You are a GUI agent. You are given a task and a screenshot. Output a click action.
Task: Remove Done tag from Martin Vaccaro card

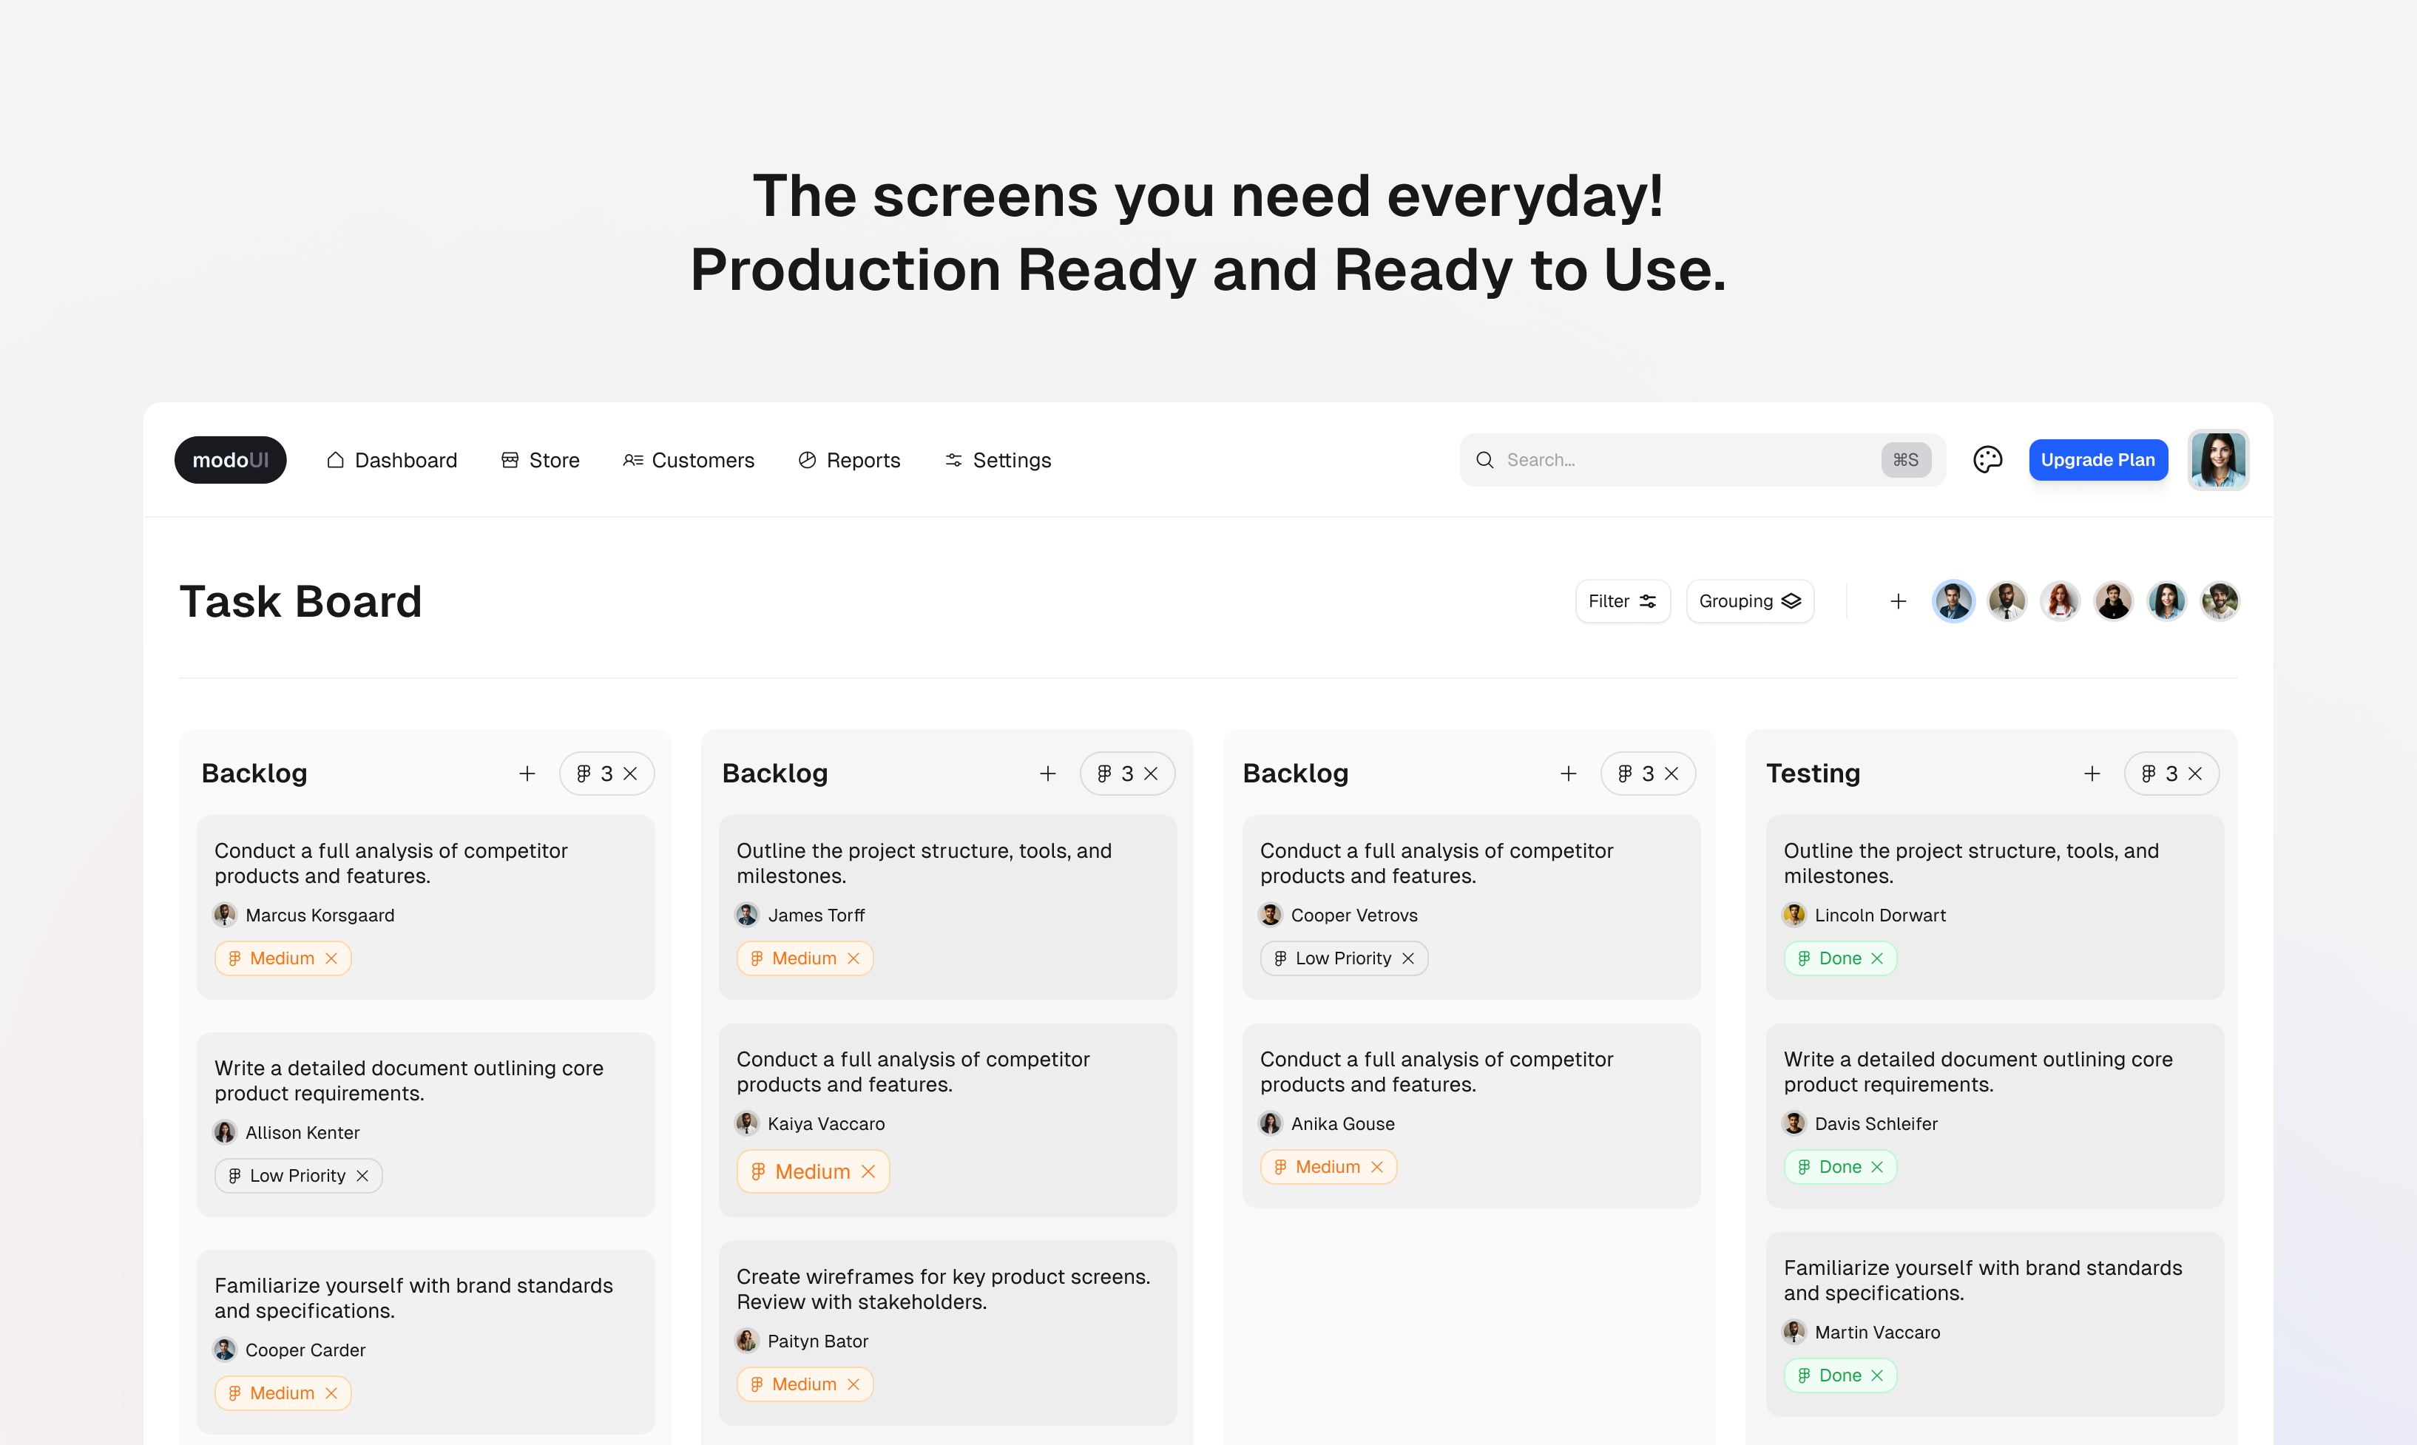click(x=1878, y=1375)
